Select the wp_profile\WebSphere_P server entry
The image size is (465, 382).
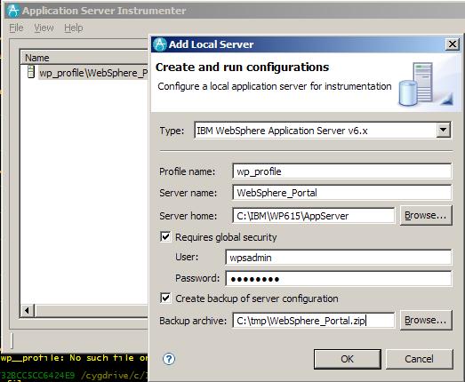[93, 73]
